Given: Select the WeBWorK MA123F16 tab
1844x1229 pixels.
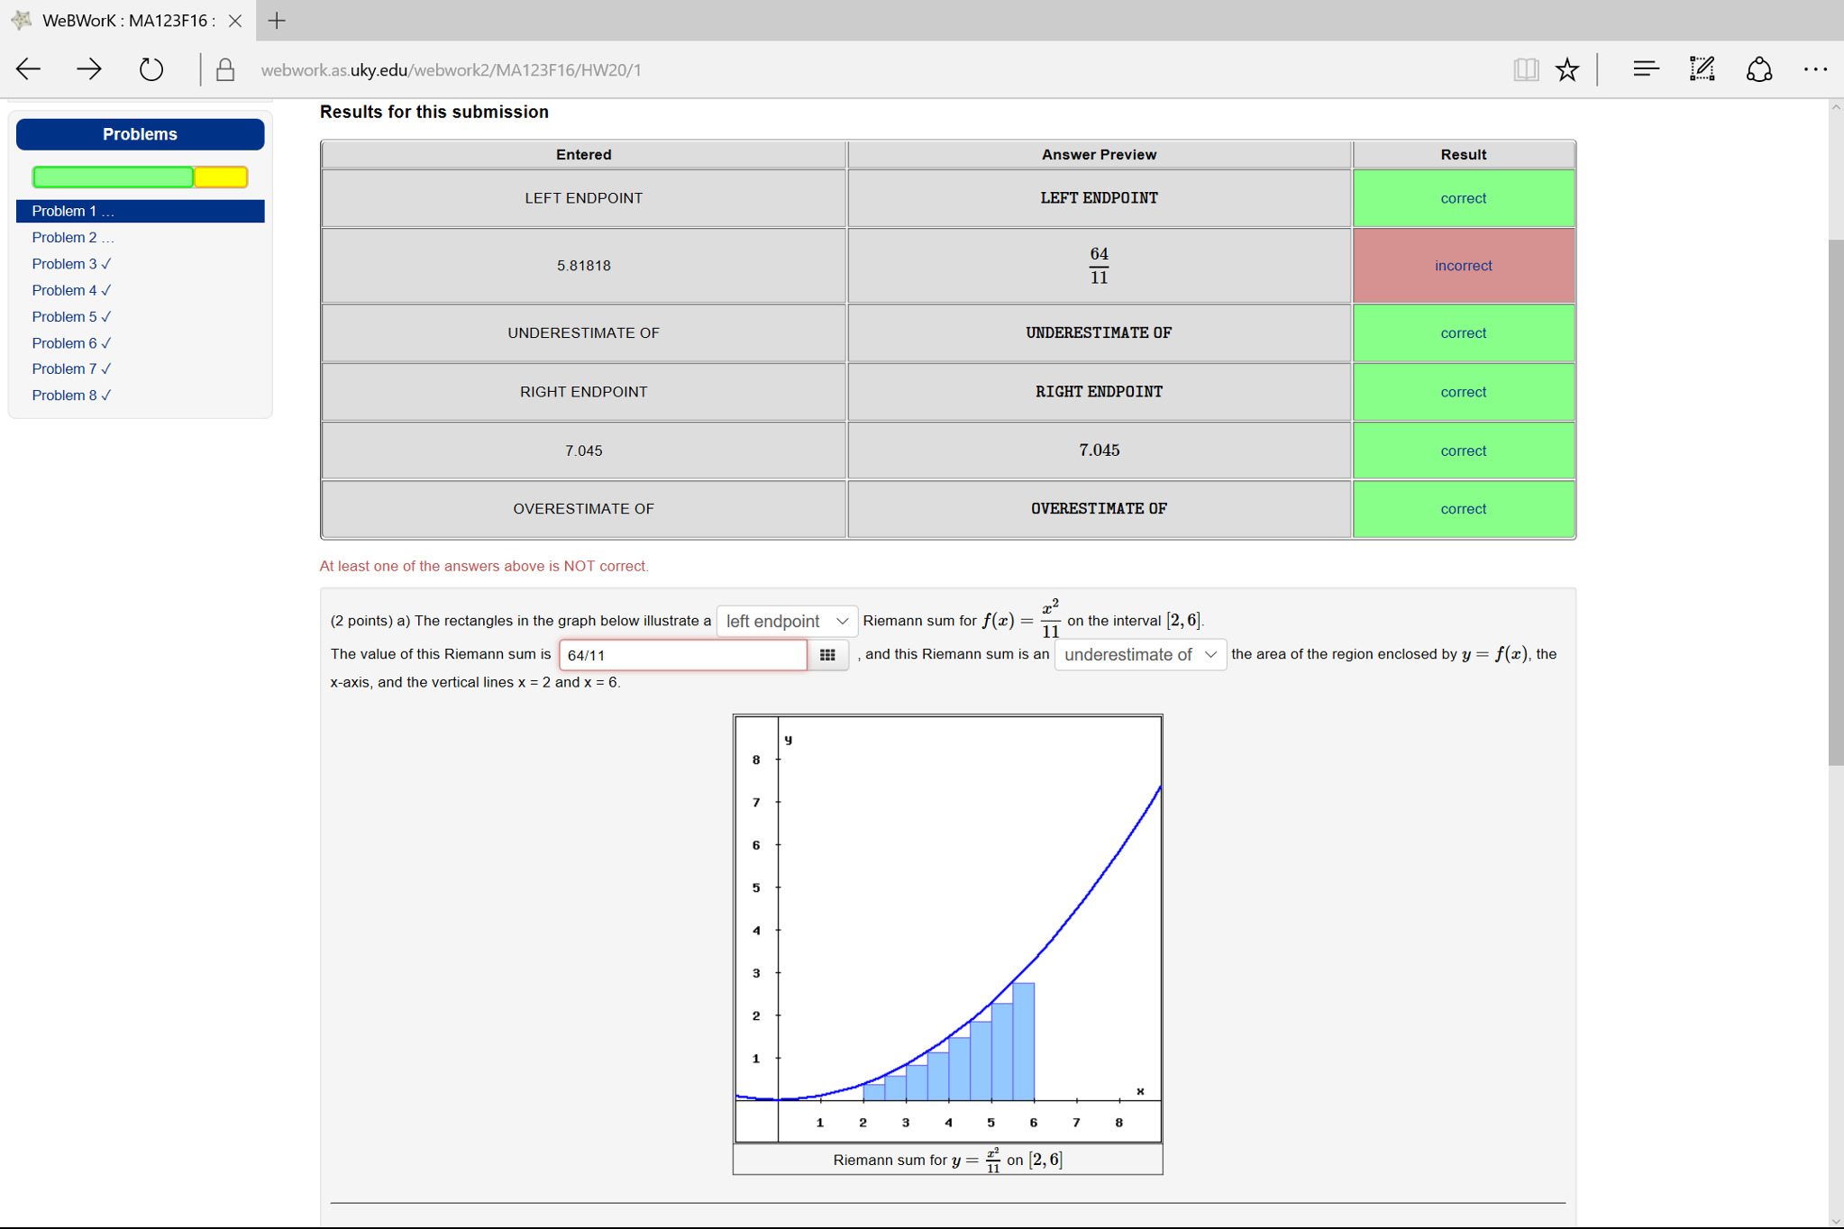Looking at the screenshot, I should [126, 20].
